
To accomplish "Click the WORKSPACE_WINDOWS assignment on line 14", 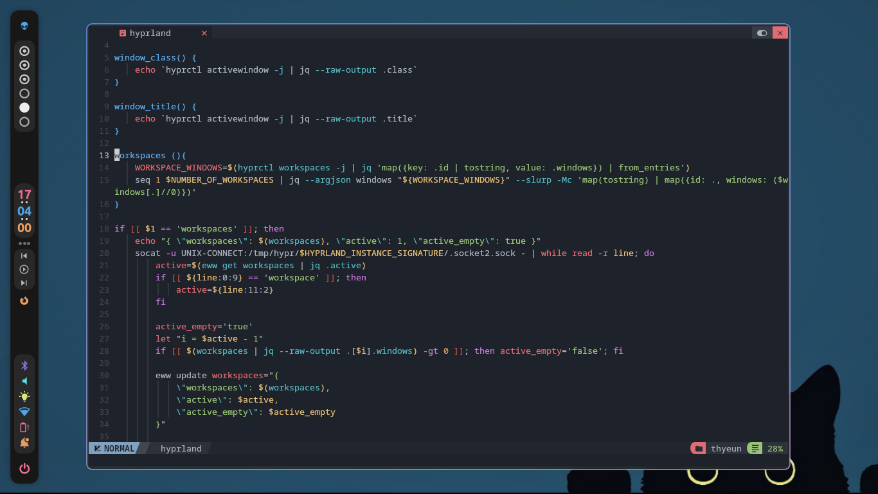I will coord(179,167).
